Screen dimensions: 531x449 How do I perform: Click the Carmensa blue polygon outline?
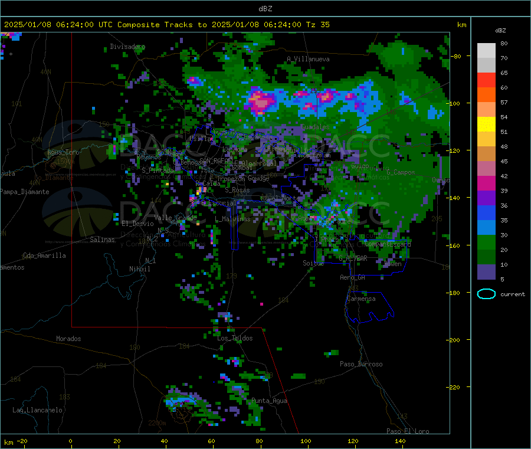point(369,306)
